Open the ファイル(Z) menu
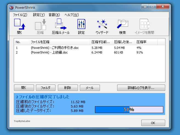This screenshot has height=135, width=180. [x=20, y=15]
